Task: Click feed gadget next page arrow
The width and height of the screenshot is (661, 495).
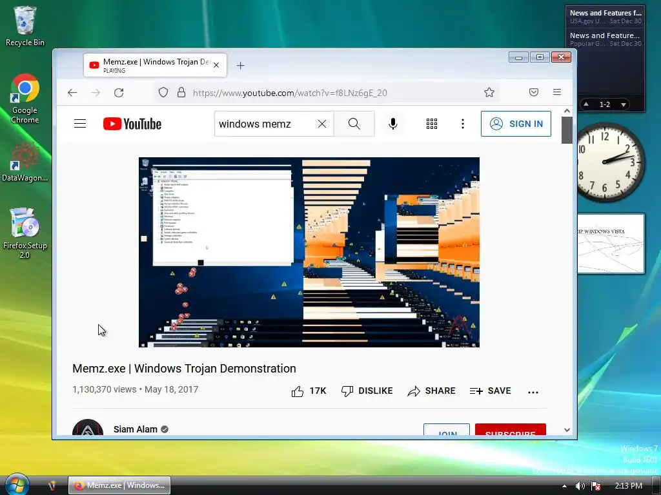Action: 624,104
